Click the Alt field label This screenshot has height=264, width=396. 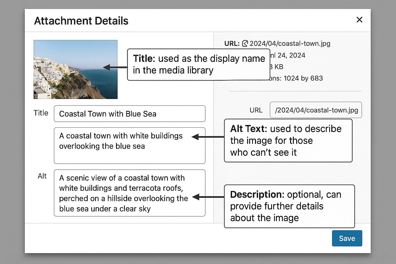(42, 176)
